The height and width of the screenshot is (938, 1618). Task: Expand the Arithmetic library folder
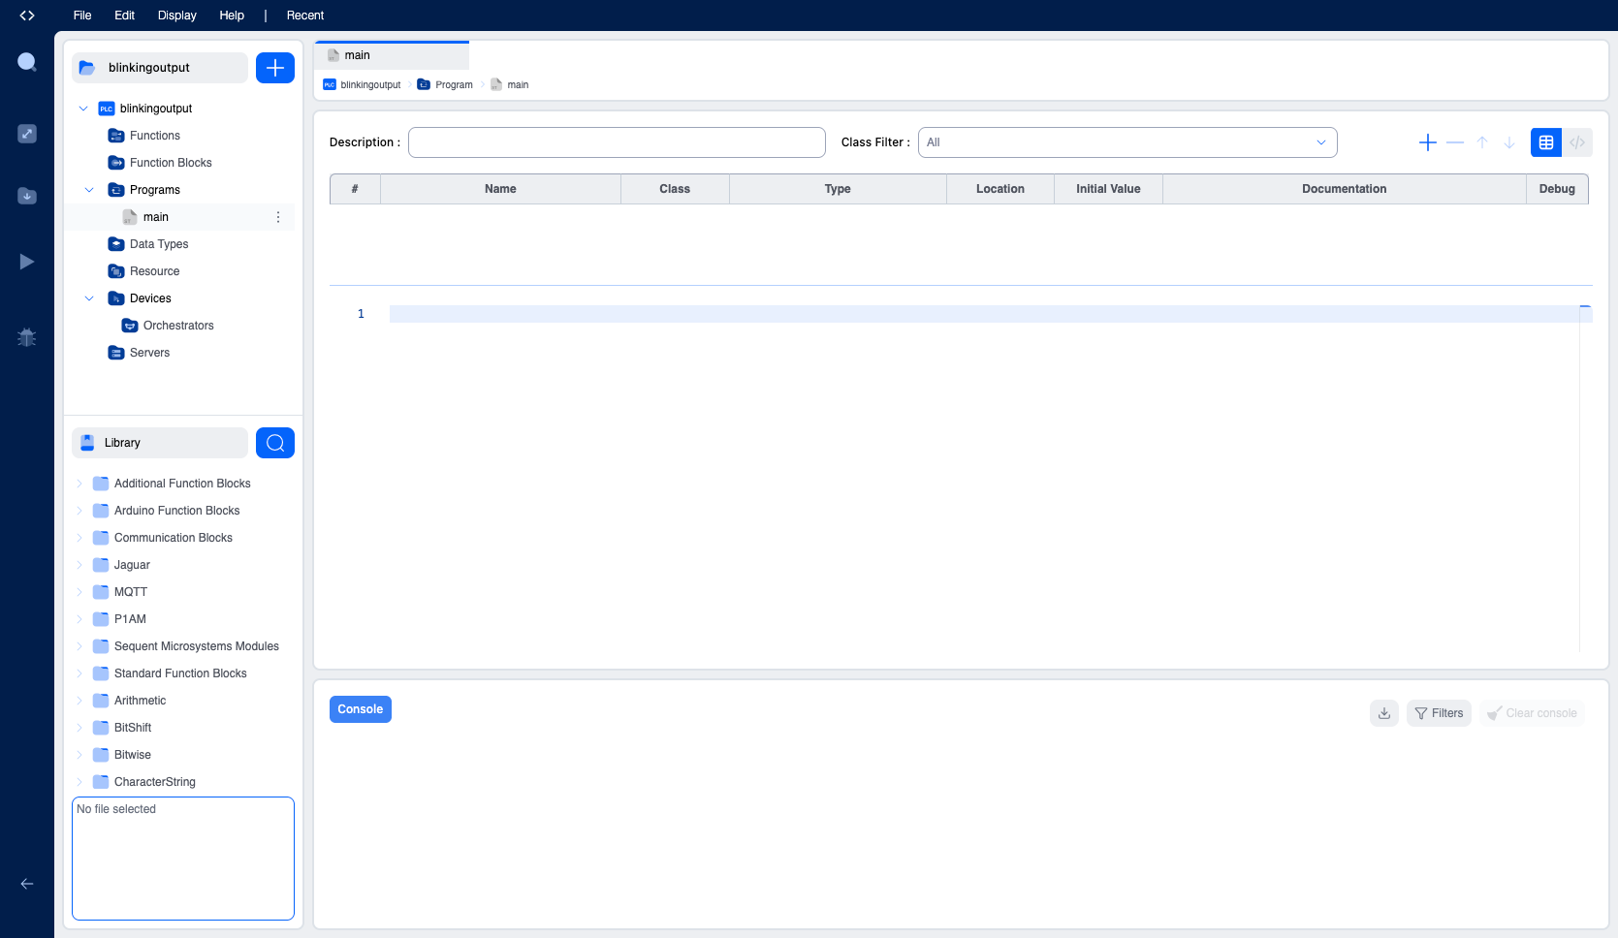point(79,701)
